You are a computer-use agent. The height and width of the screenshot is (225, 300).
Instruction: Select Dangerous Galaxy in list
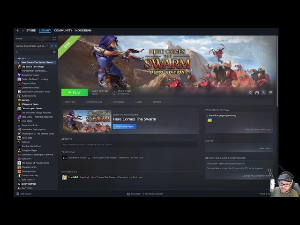click(x=30, y=75)
